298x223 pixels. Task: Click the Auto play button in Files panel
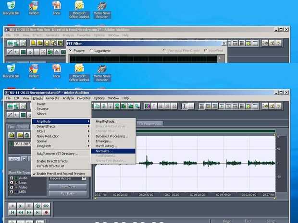click(14, 159)
